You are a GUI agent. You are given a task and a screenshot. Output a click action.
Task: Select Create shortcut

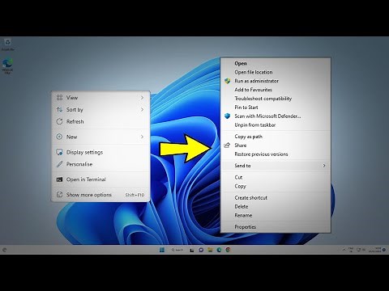[276, 198]
